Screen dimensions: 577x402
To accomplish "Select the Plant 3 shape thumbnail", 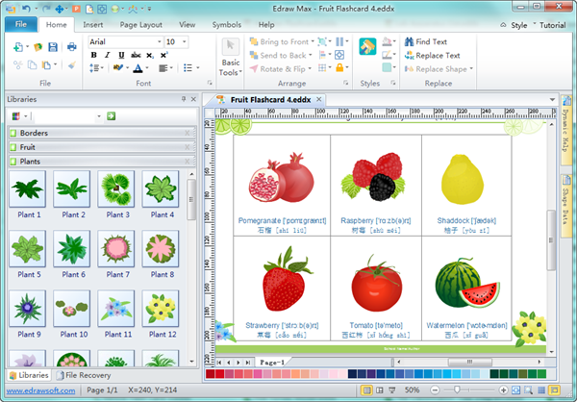I will [x=116, y=188].
